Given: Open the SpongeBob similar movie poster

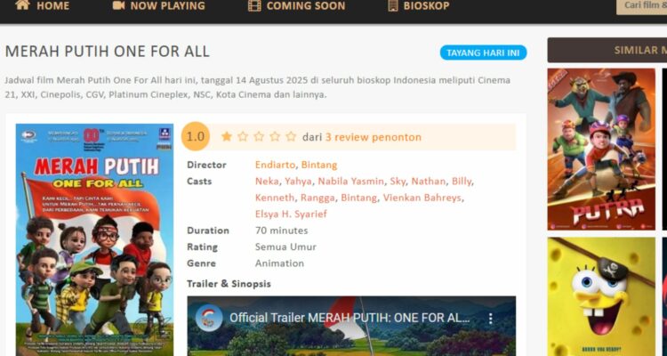Looking at the screenshot, I should click(601, 296).
